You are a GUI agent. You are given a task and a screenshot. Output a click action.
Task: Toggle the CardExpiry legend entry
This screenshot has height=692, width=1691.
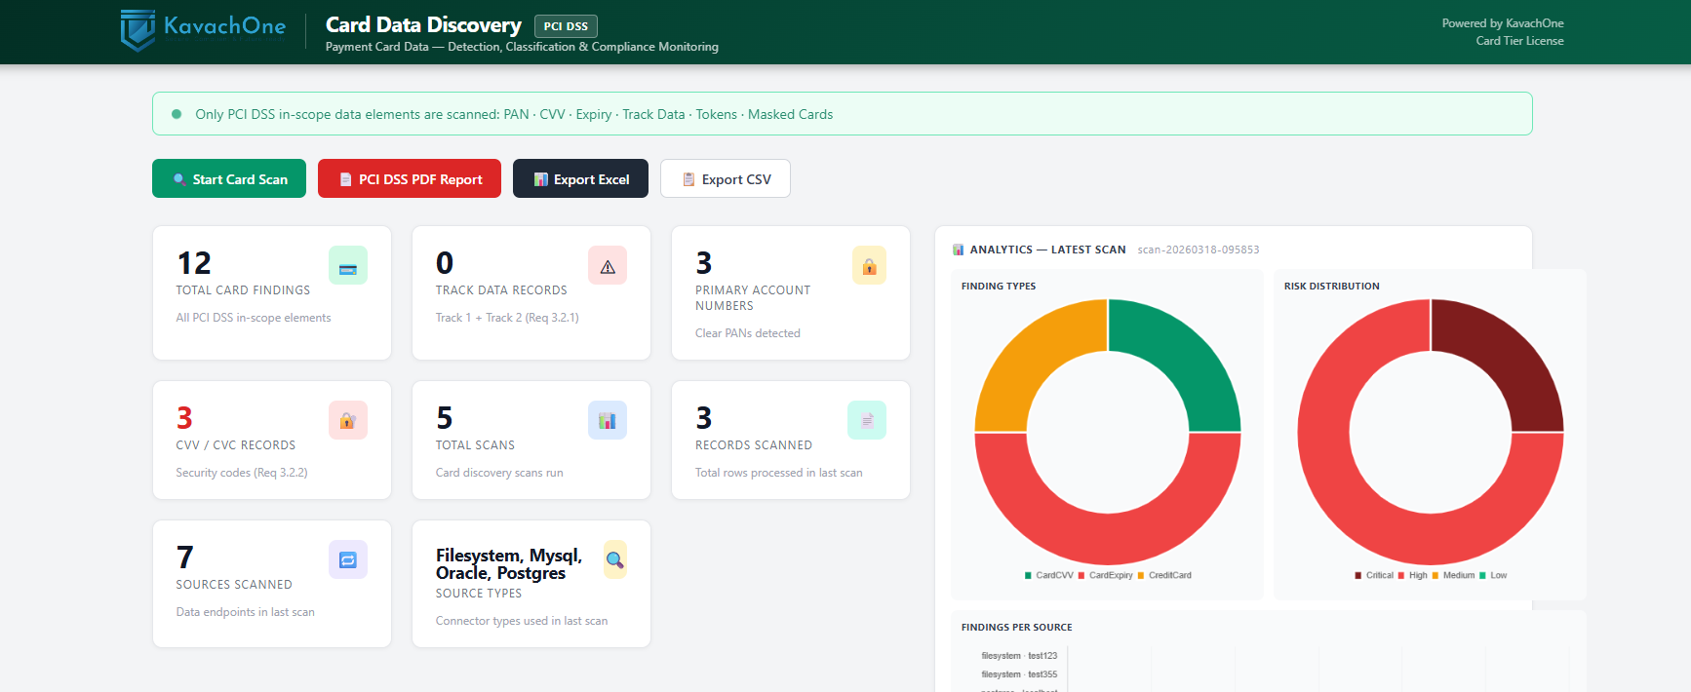pos(1106,576)
